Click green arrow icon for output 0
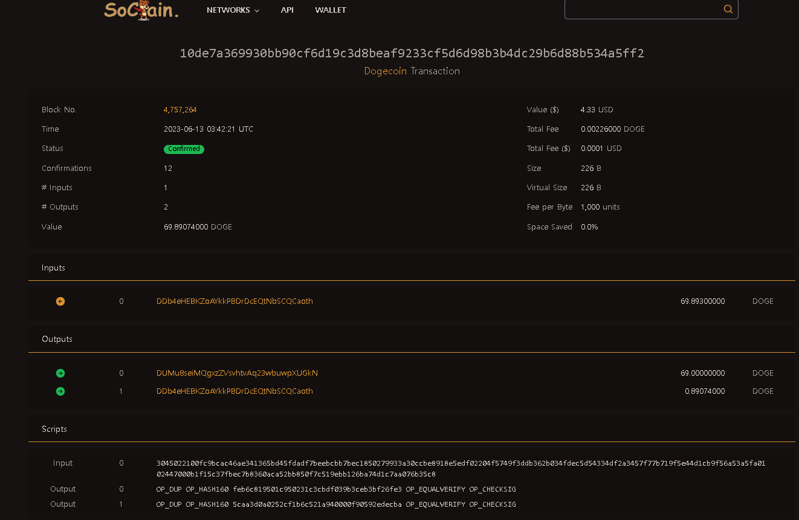This screenshot has width=799, height=520. 60,373
